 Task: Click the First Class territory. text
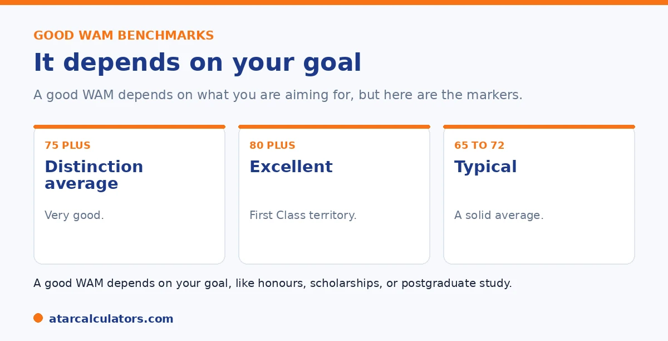point(303,215)
